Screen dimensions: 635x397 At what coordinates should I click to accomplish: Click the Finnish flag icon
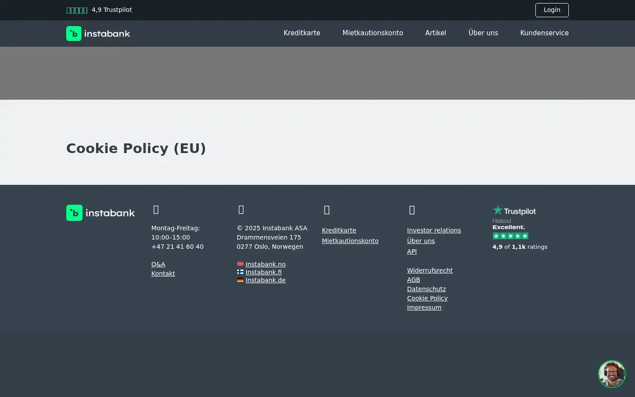240,272
